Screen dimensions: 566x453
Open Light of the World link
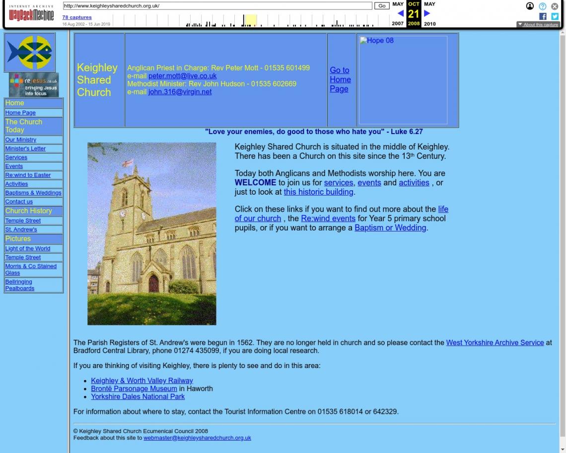27,248
